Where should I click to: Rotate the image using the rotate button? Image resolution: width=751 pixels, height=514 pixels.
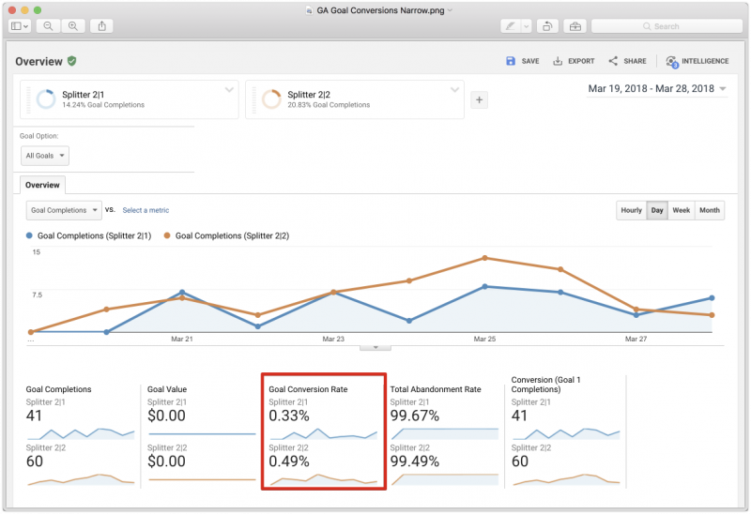[x=547, y=26]
